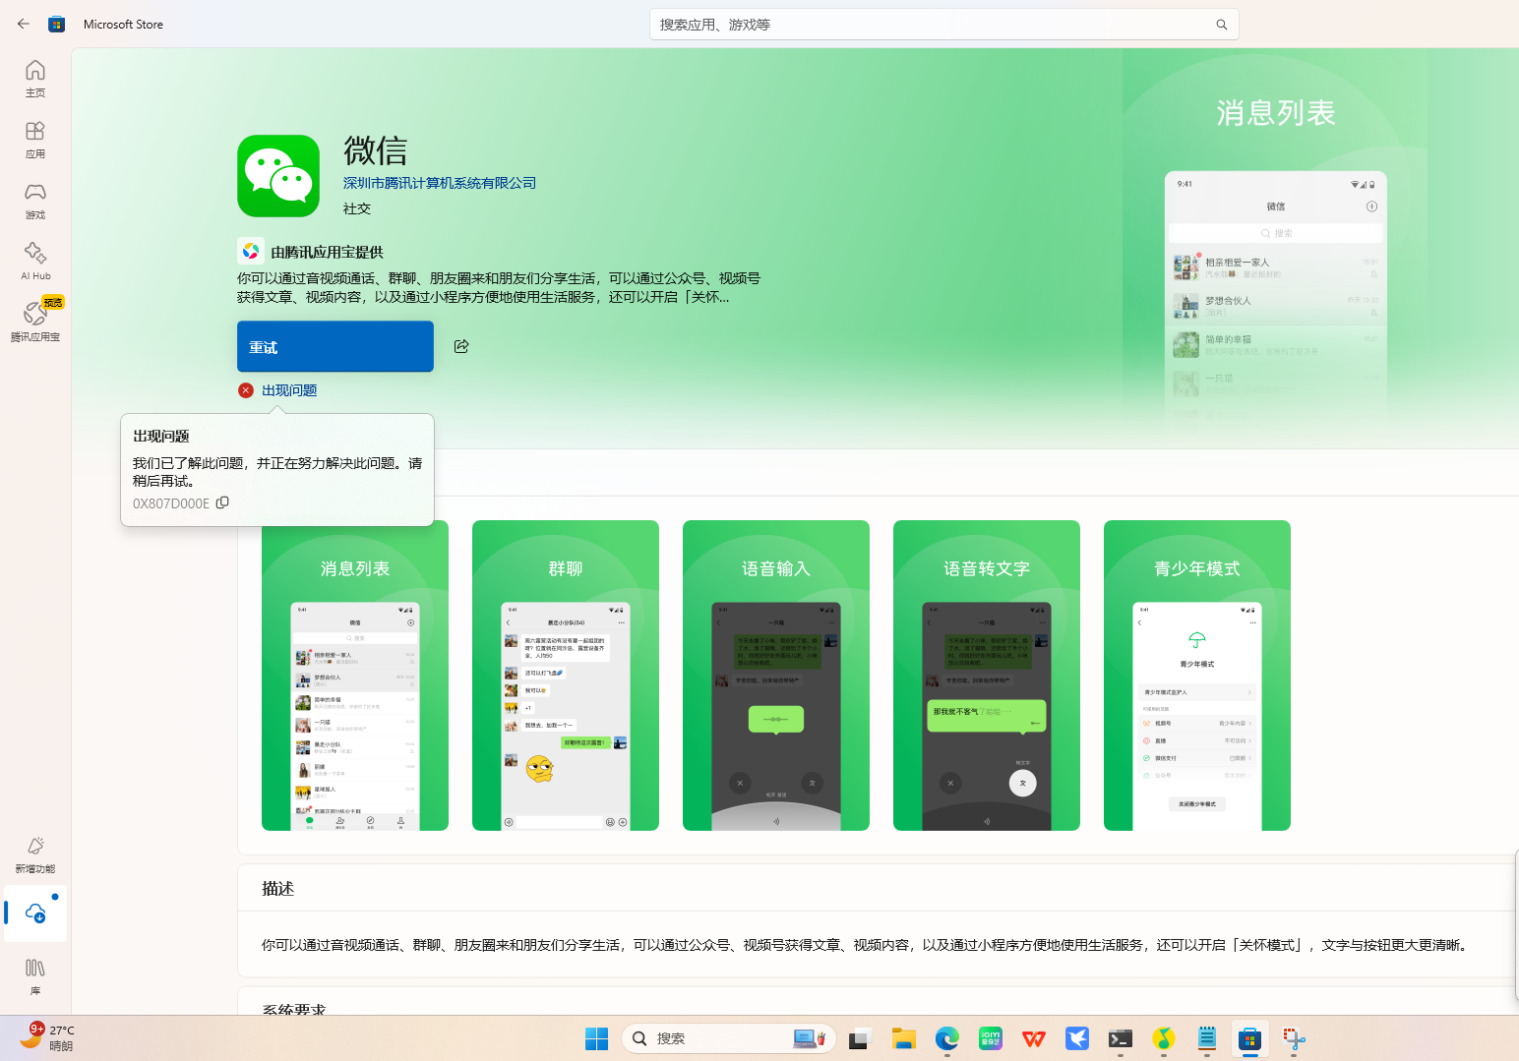Screen dimensions: 1519x1061
Task: Open the 游戏 games section in sidebar
Action: tap(35, 200)
